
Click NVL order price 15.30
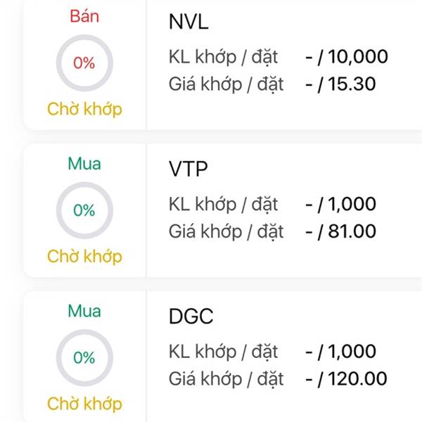click(352, 84)
